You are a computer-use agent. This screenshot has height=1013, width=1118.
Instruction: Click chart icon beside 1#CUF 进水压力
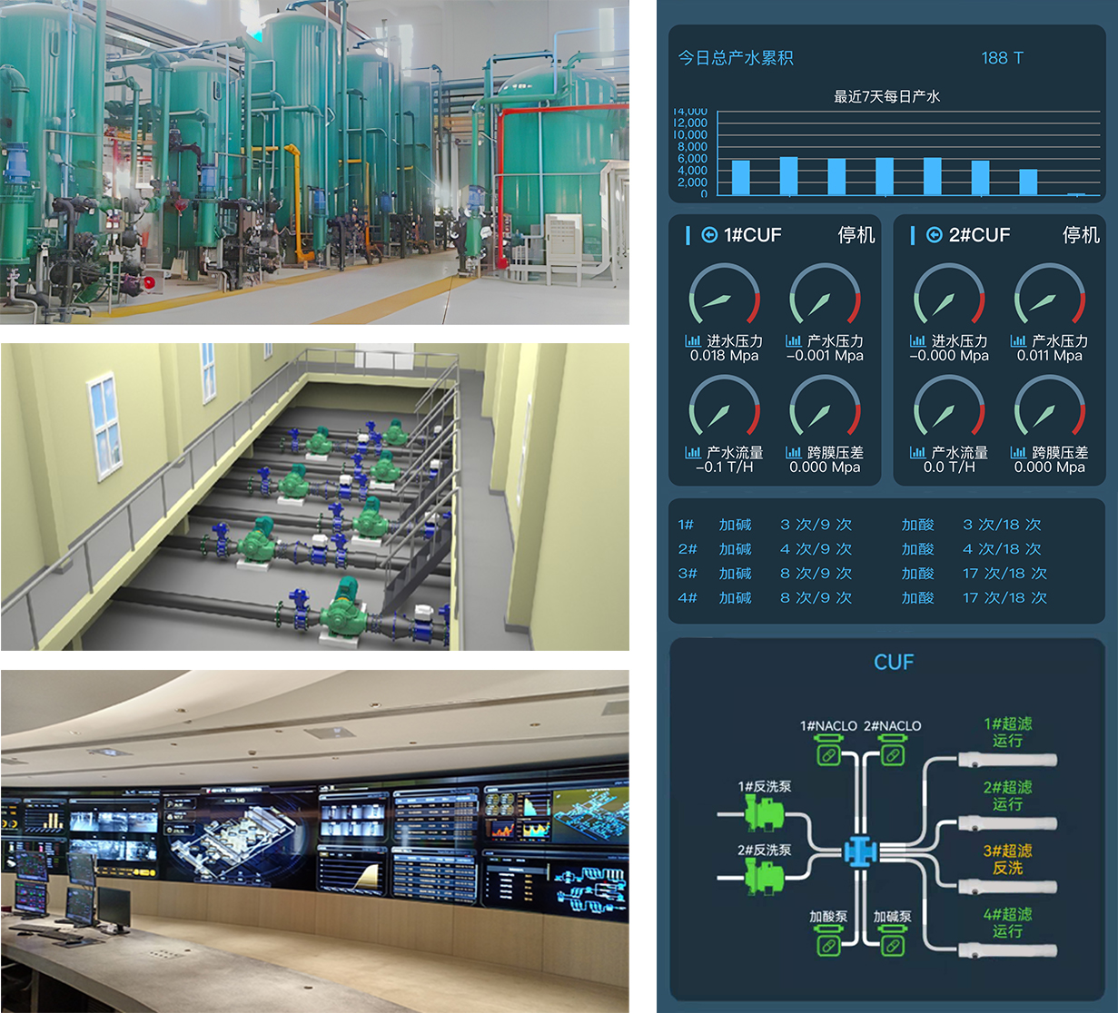[x=693, y=341]
